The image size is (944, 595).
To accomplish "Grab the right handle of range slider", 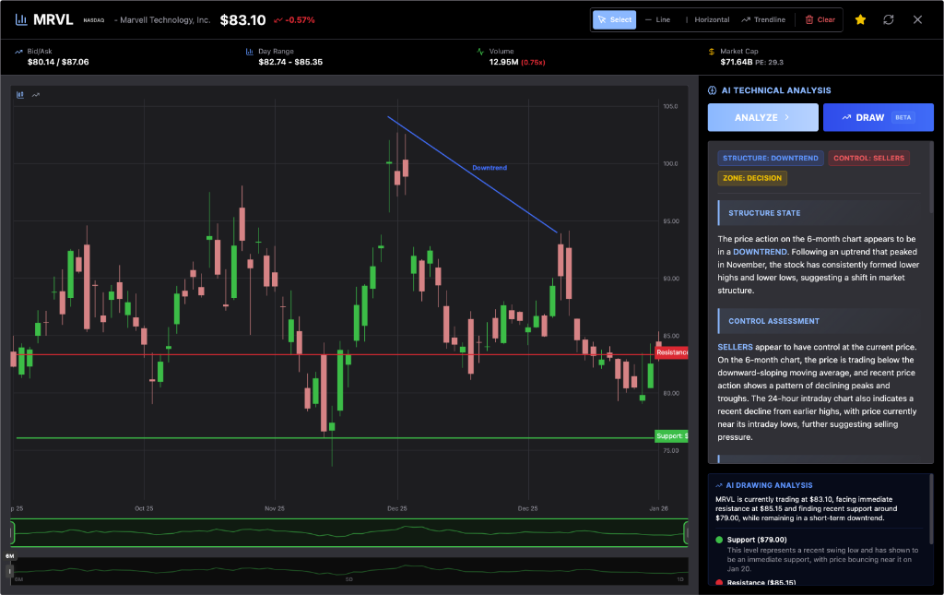I will (x=686, y=532).
